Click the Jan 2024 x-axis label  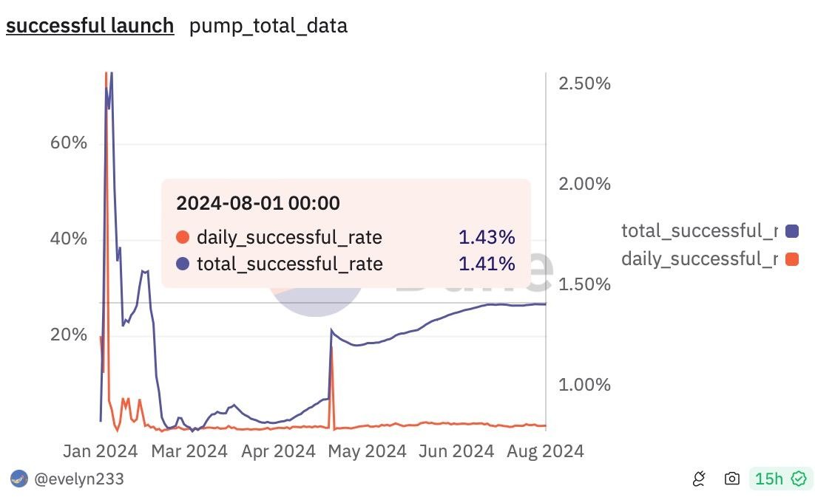[x=101, y=451]
